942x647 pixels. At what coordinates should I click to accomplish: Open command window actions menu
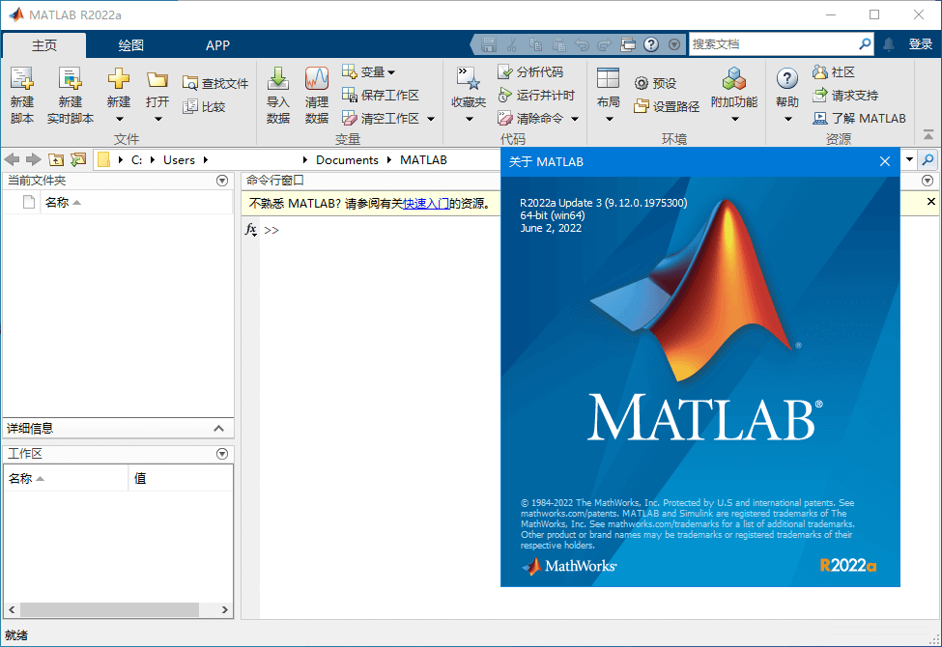click(927, 181)
